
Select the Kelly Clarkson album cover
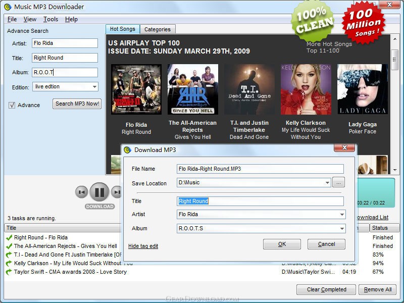tap(306, 89)
